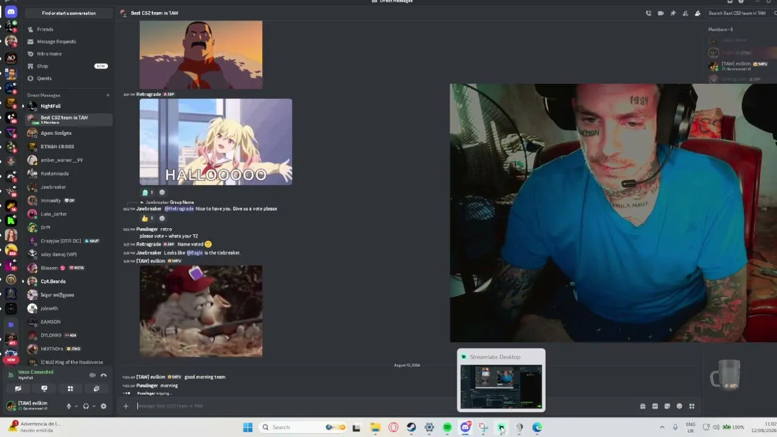Start a voice call in the group

pyautogui.click(x=648, y=13)
